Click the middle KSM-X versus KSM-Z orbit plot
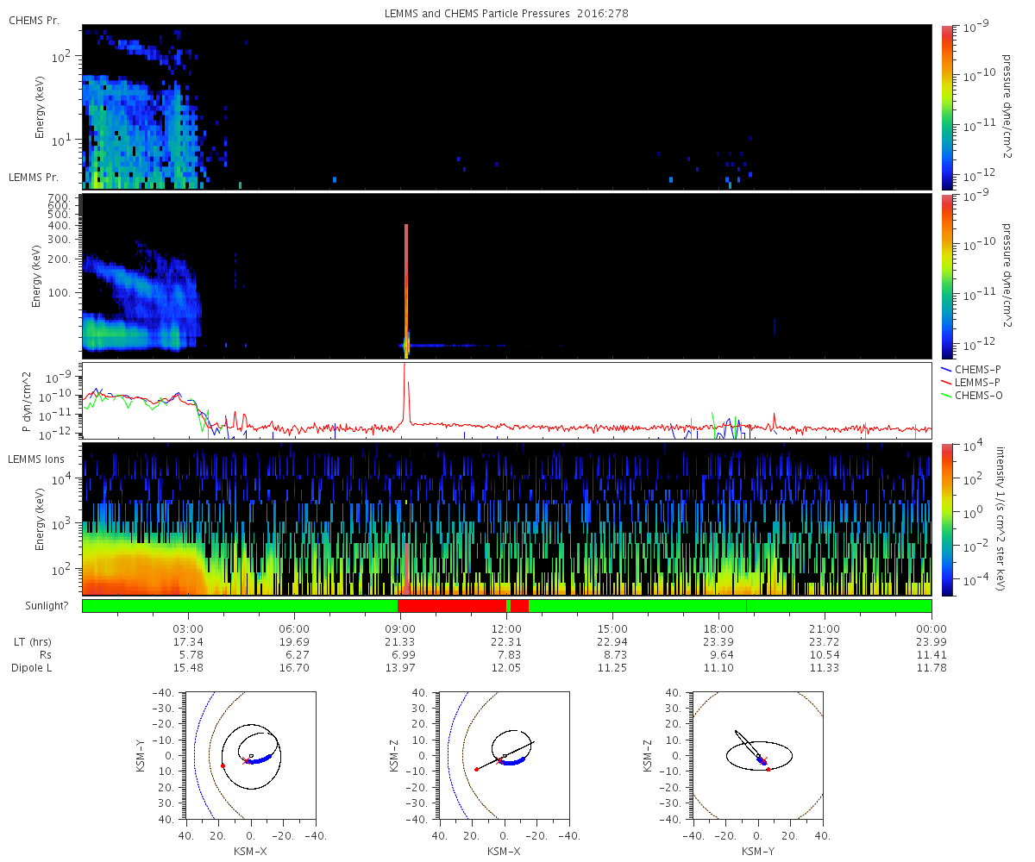 point(503,754)
